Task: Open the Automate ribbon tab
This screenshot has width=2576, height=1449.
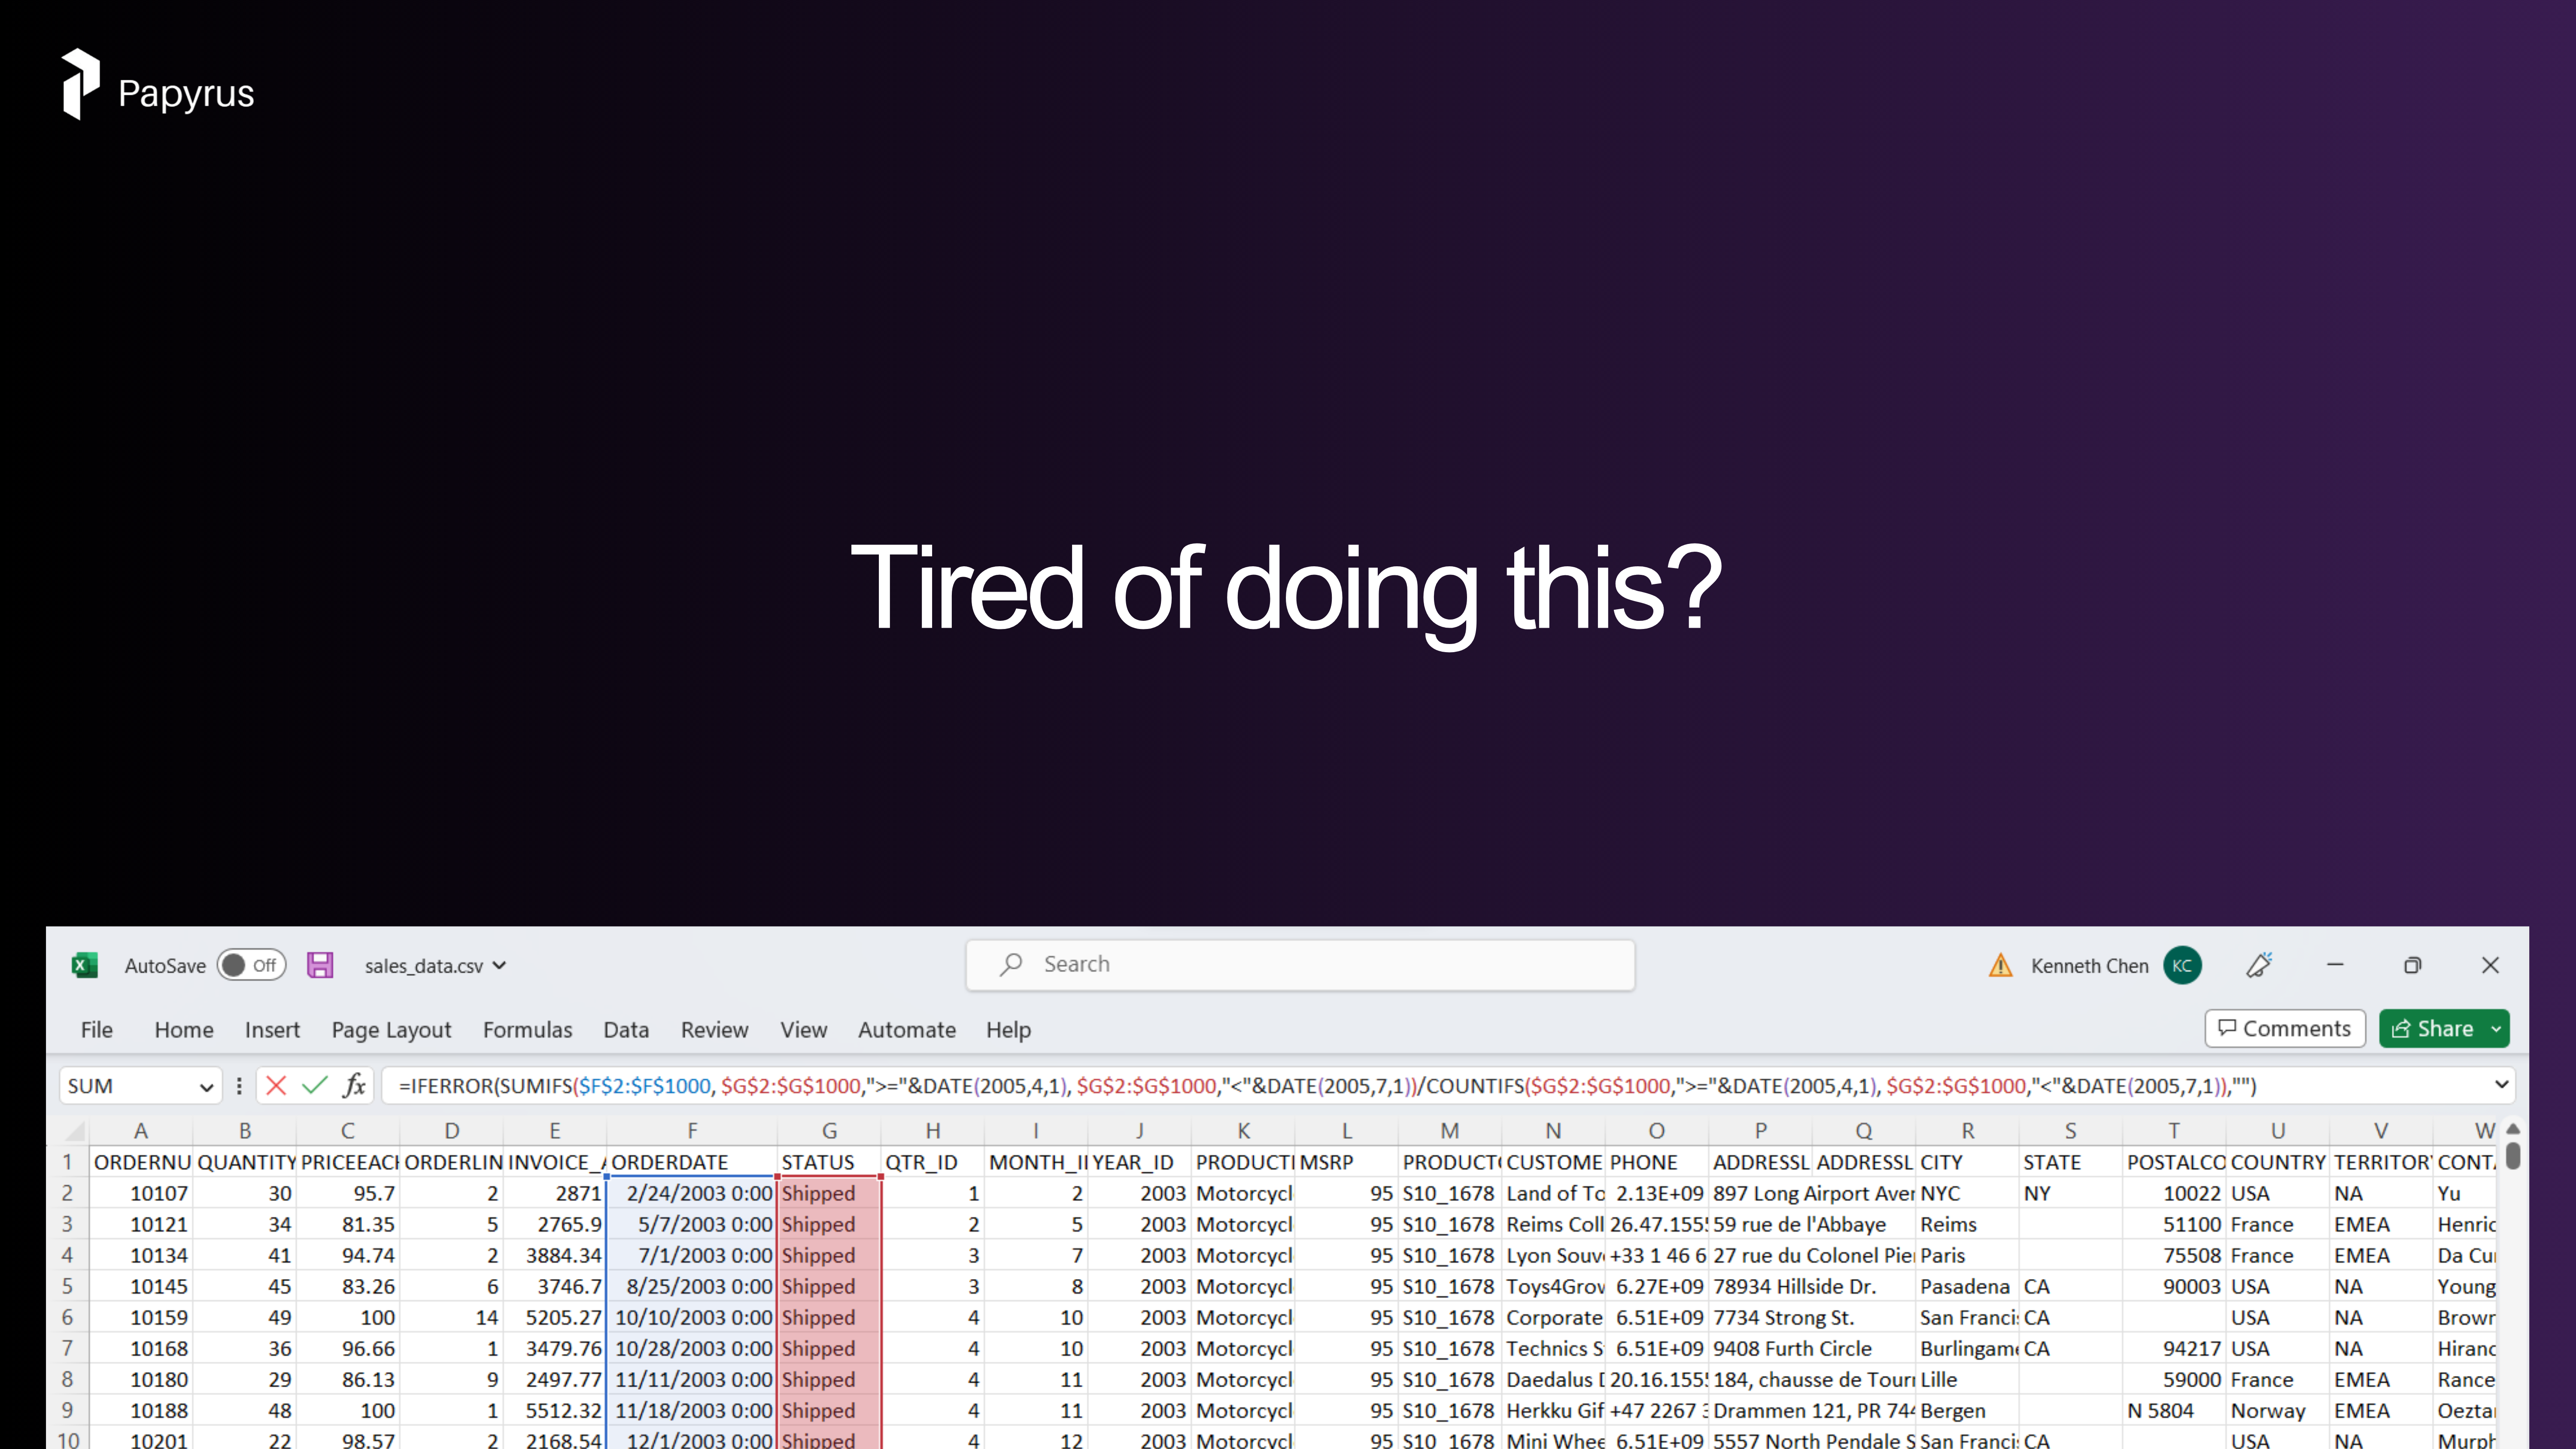Action: tap(907, 1029)
